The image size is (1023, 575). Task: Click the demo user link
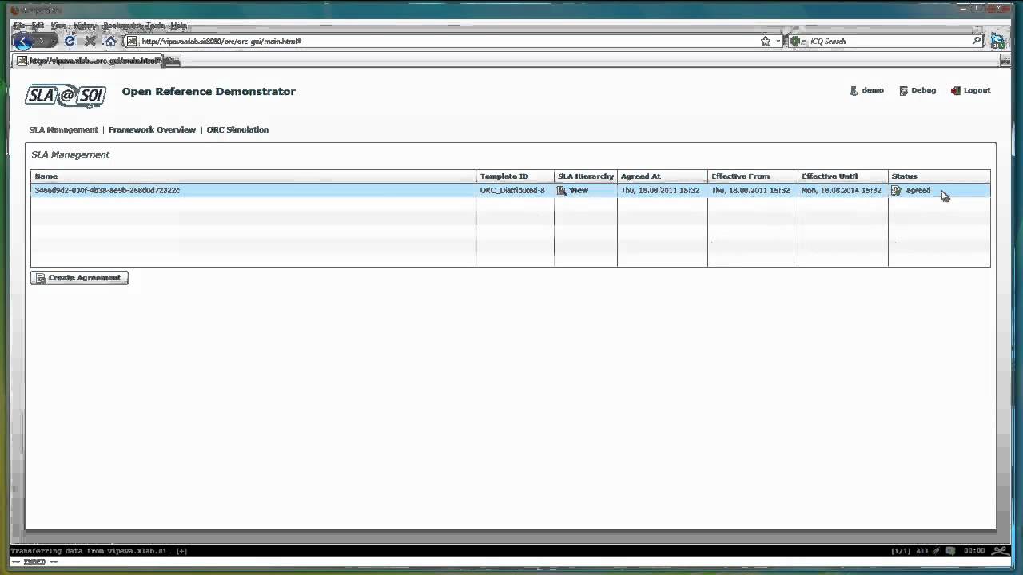click(x=873, y=90)
